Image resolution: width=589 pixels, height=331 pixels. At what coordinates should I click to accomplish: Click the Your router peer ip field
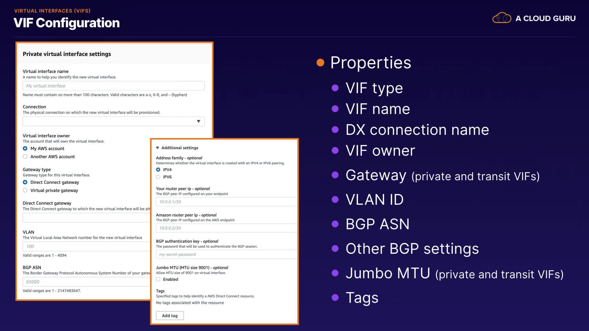226,202
